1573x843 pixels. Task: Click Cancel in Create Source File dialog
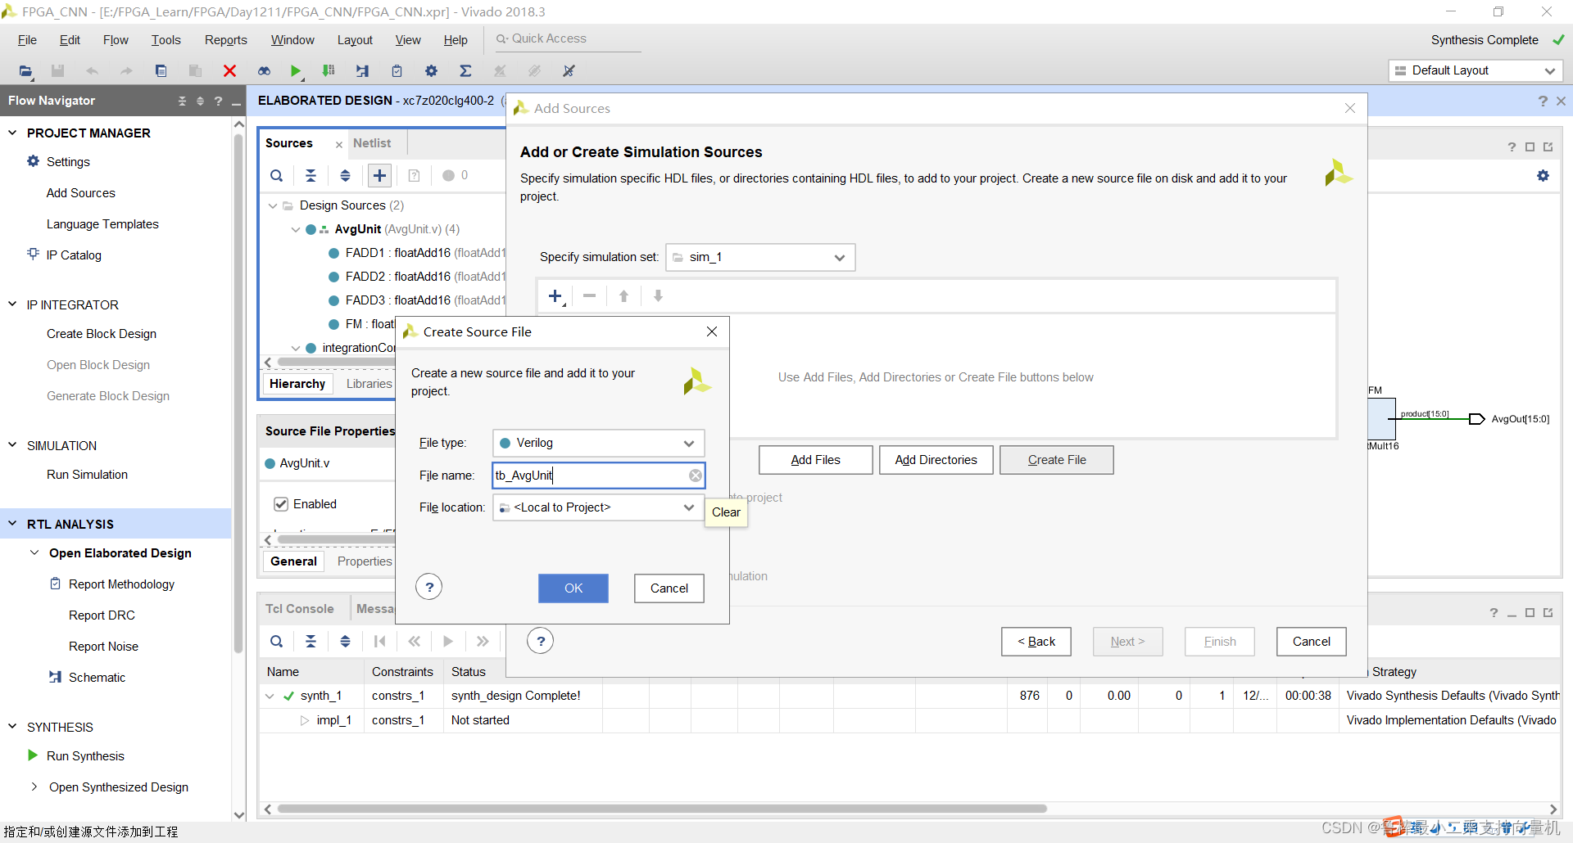tap(669, 588)
